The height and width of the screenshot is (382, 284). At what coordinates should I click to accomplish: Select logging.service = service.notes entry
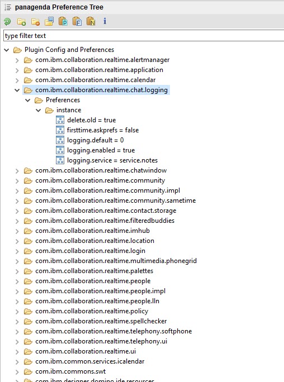[112, 160]
